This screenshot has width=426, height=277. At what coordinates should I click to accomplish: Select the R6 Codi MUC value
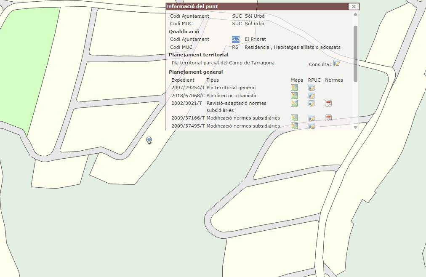[235, 47]
